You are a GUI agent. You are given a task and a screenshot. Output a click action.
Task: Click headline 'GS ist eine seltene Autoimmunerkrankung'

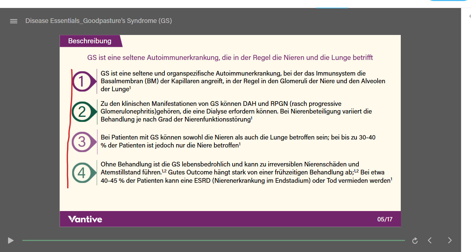(230, 58)
